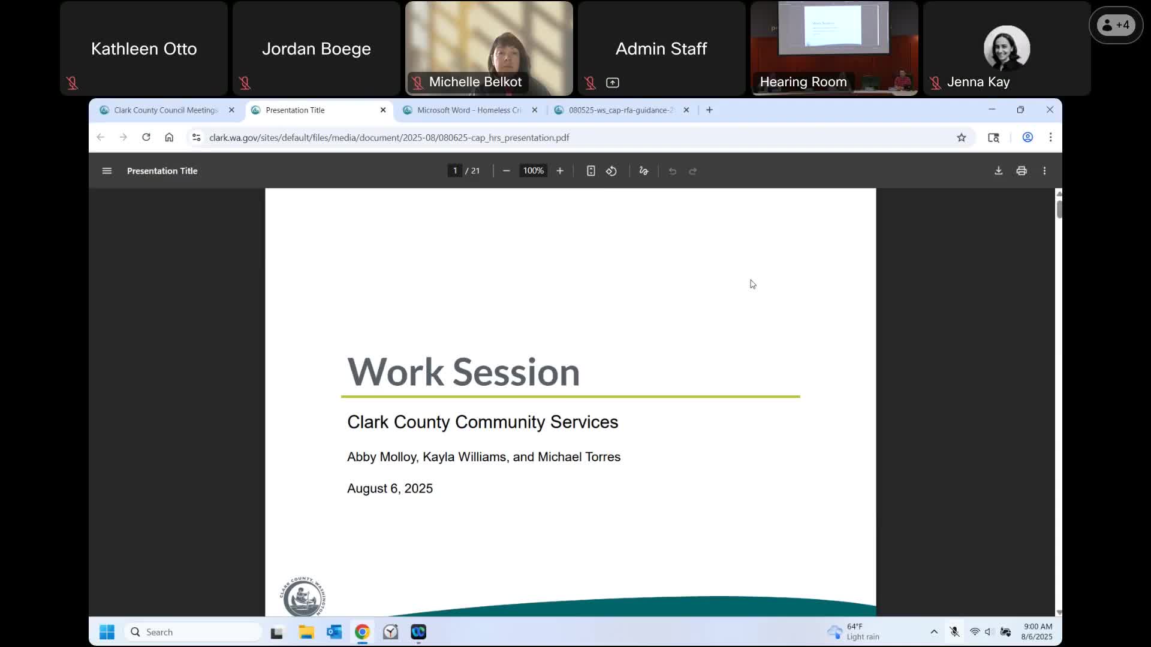Zoom in on the PDF
Viewport: 1151px width, 647px height.
[x=559, y=171]
